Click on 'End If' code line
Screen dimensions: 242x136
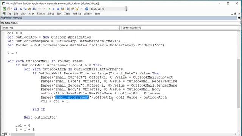(x=39, y=109)
